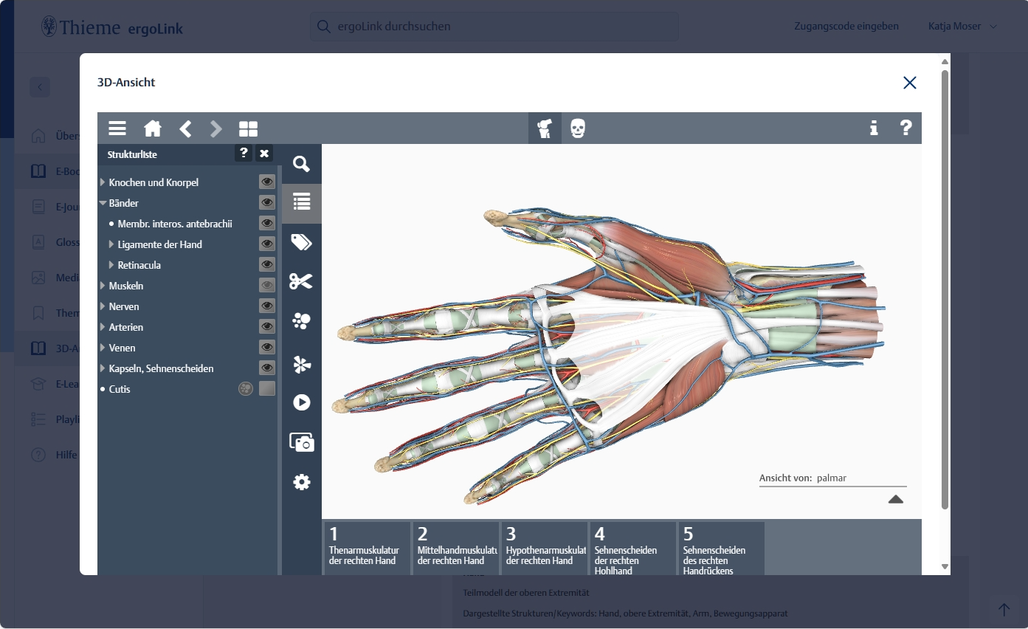Screen dimensions: 1028x629
Task: Click Zugangscode eingeben link
Action: (846, 26)
